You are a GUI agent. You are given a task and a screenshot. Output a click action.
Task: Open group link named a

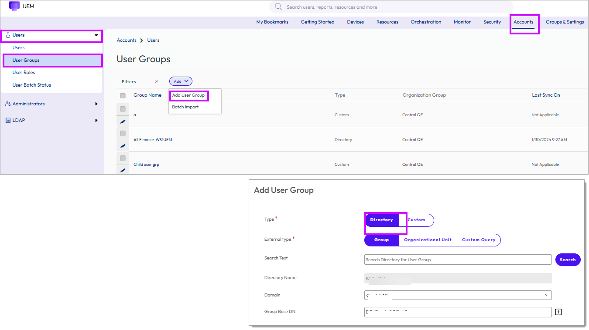135,115
